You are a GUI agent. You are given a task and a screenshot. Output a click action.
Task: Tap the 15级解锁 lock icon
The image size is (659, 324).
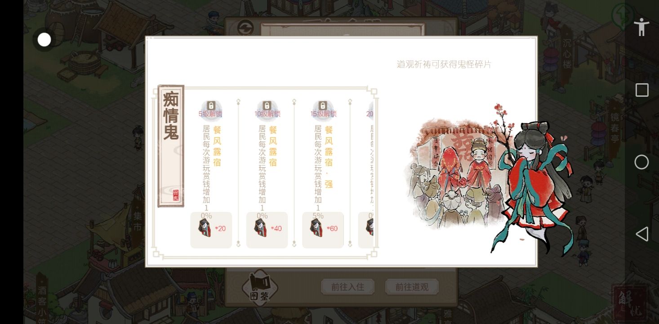(322, 106)
